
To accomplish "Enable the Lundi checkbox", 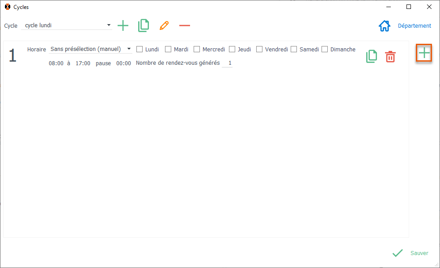I will [140, 50].
